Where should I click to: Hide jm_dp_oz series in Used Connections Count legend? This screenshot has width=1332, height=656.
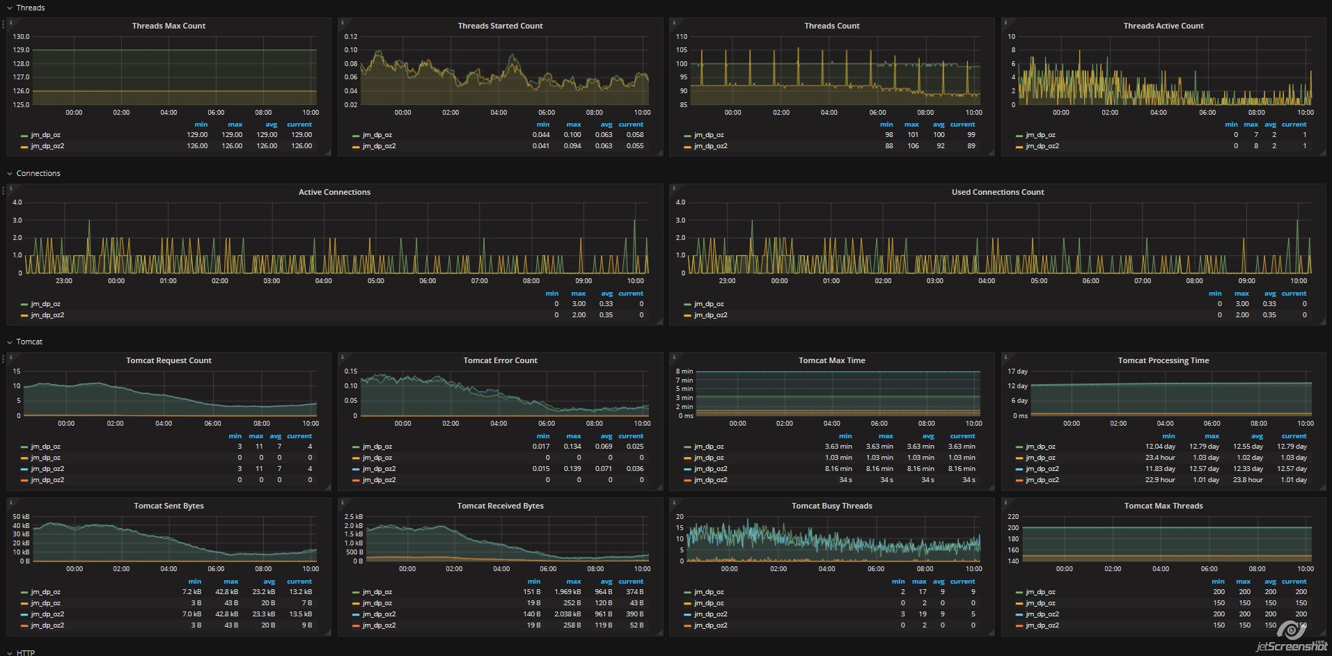tap(709, 304)
